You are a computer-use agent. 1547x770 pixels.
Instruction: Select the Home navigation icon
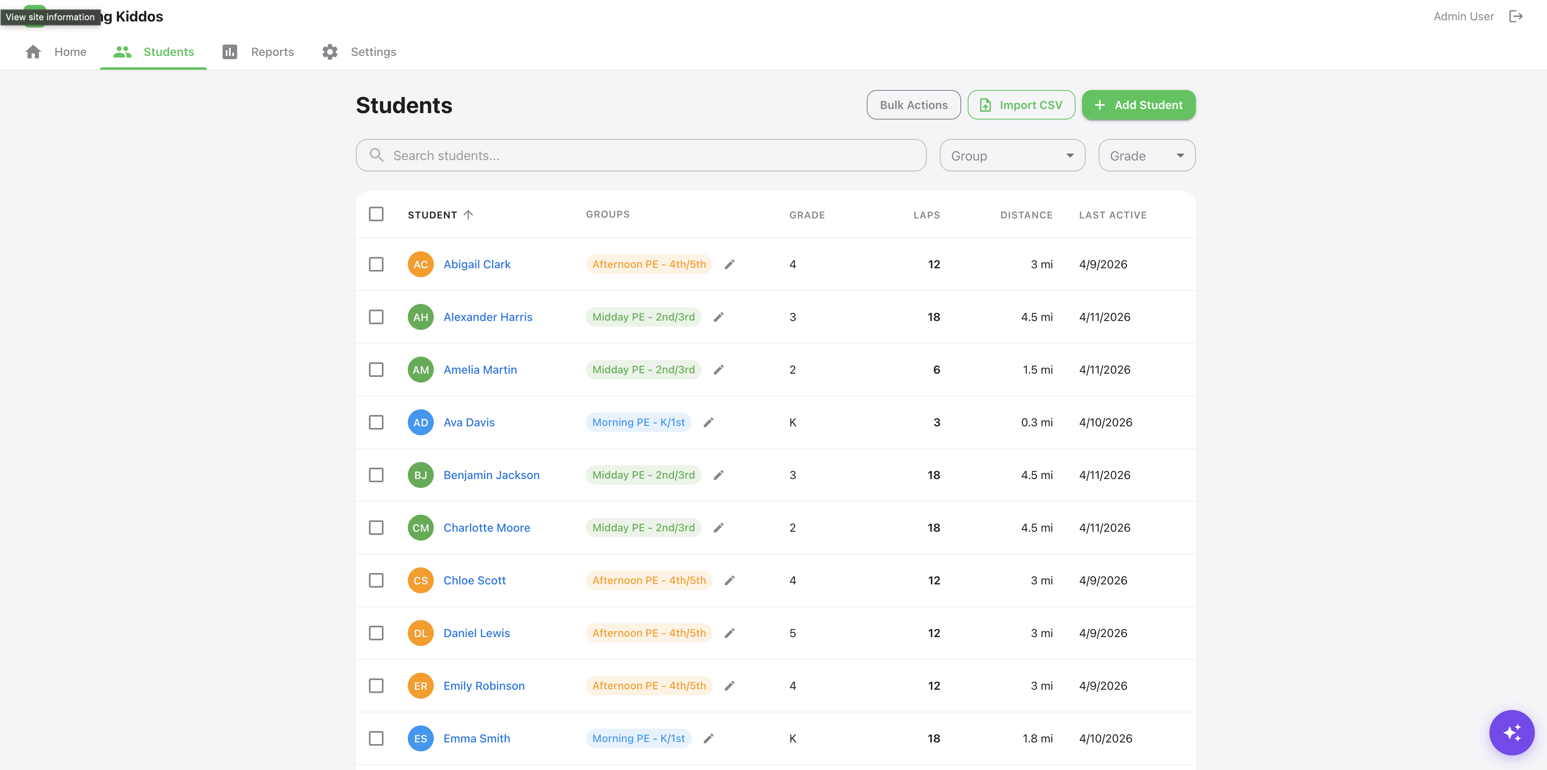[33, 51]
